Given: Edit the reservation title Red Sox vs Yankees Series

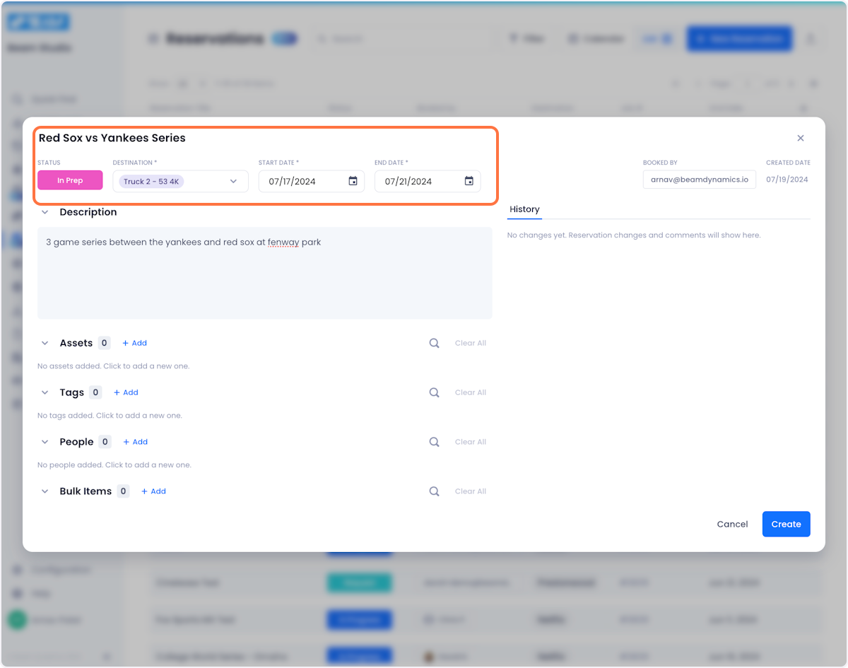Looking at the screenshot, I should [112, 138].
